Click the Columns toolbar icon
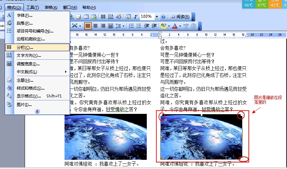 coord(103,17)
